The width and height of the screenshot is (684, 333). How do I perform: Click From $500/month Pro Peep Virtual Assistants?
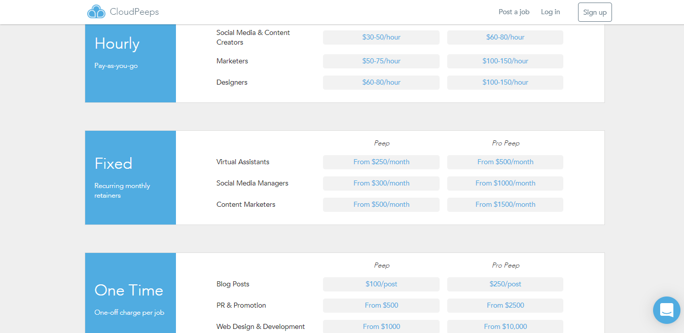pos(505,162)
